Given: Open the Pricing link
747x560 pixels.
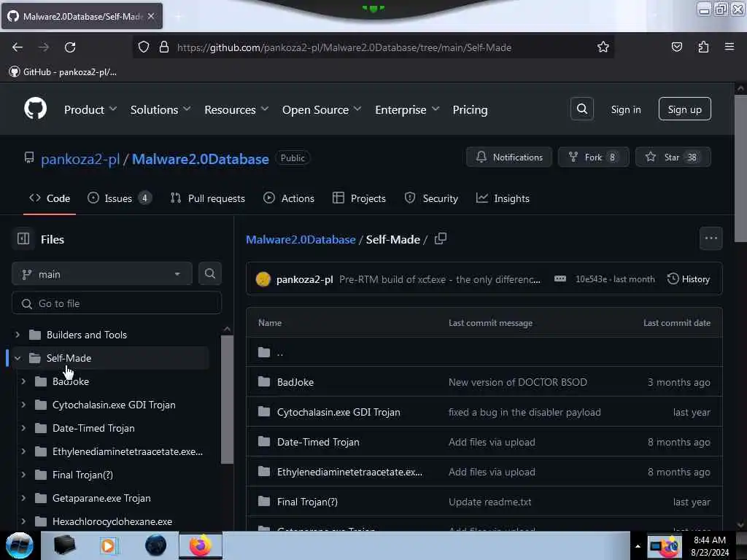Looking at the screenshot, I should tap(470, 109).
